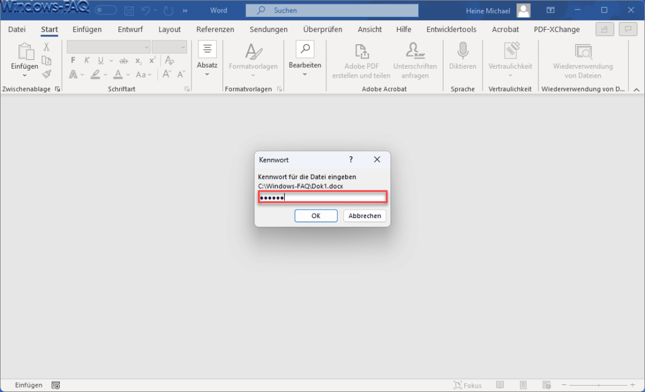The image size is (645, 392).
Task: Click Unterschriften anfragen icon
Action: (x=415, y=61)
